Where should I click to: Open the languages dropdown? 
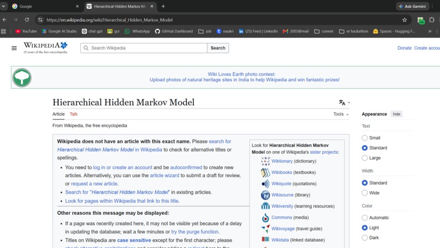(344, 102)
